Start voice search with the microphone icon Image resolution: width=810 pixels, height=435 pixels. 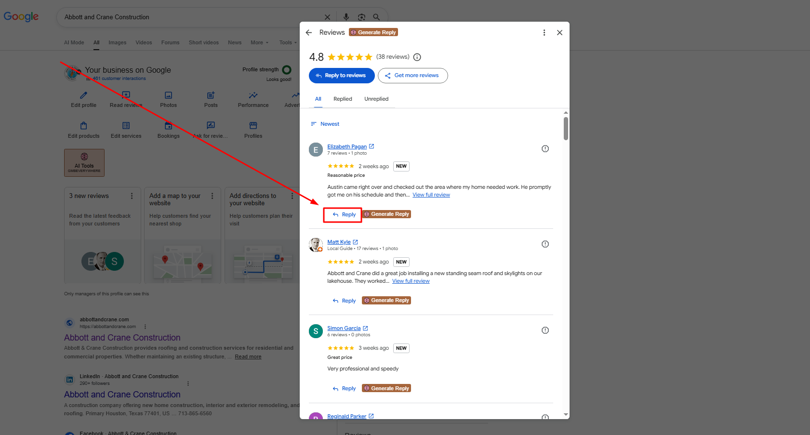point(346,17)
